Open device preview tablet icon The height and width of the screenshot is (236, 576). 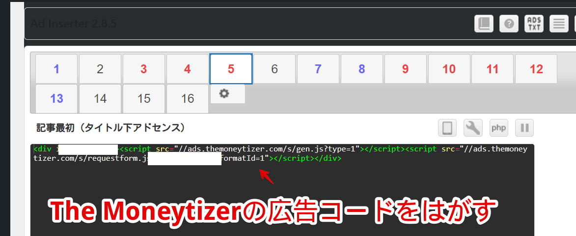click(x=447, y=128)
